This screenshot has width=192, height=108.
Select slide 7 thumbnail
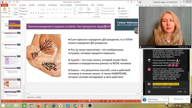12,95
